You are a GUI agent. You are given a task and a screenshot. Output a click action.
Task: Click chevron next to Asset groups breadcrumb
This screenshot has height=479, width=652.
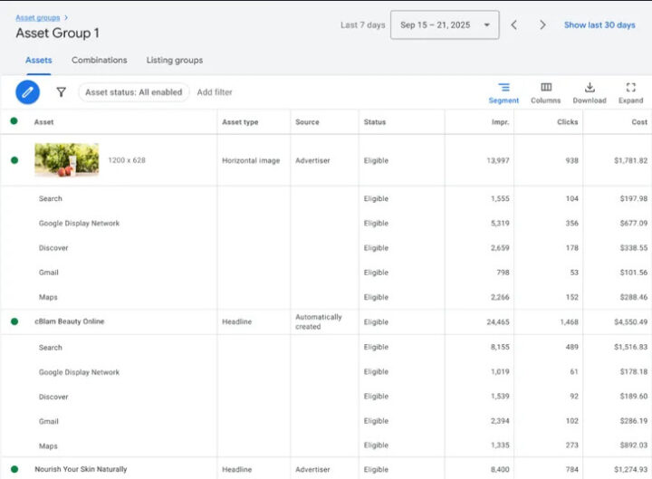point(66,17)
